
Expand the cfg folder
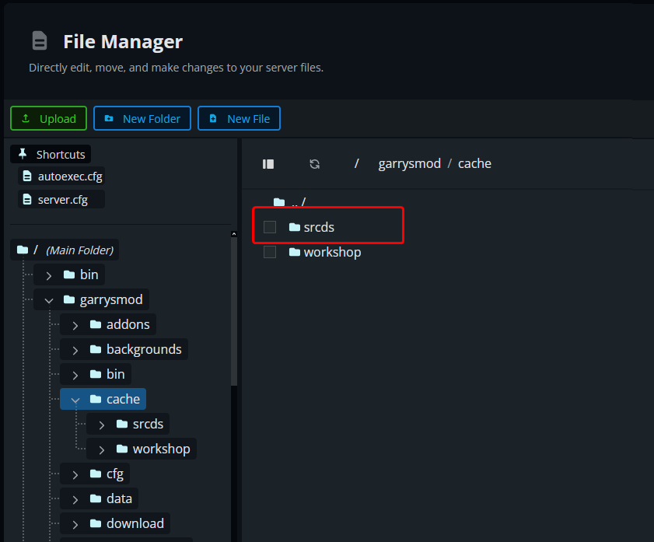[75, 474]
